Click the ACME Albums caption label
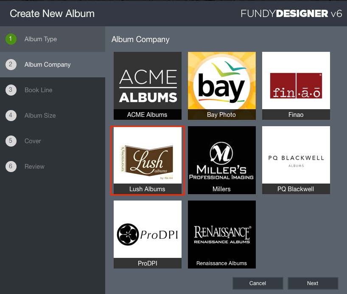 (147, 115)
